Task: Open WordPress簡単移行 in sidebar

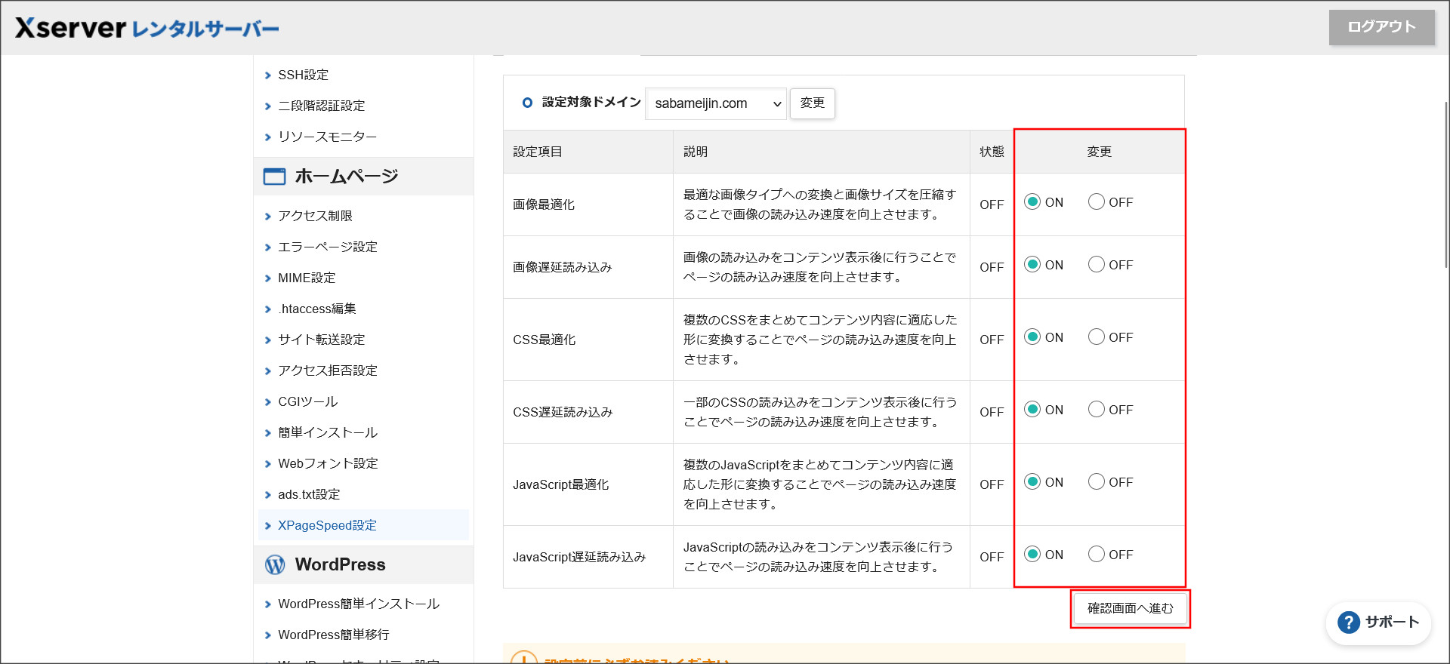Action: tap(334, 635)
